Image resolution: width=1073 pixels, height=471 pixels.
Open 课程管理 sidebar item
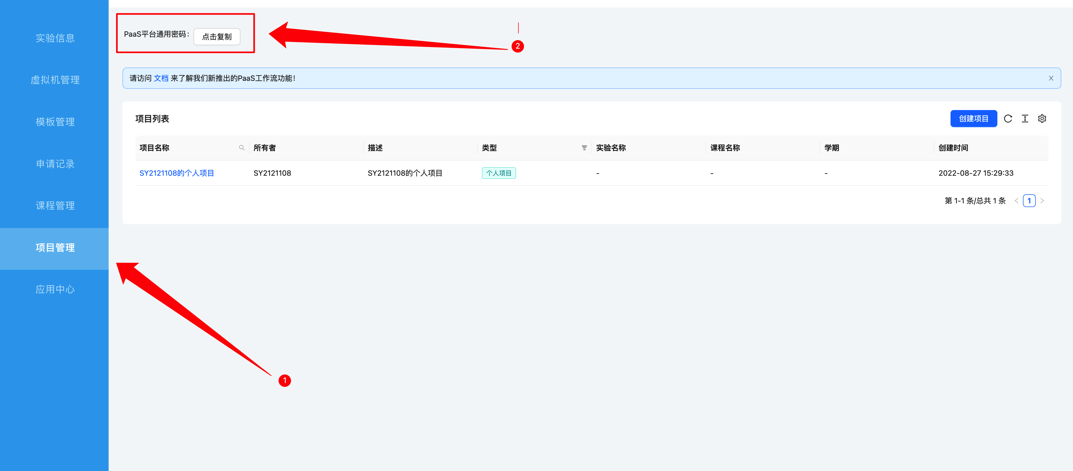tap(55, 205)
